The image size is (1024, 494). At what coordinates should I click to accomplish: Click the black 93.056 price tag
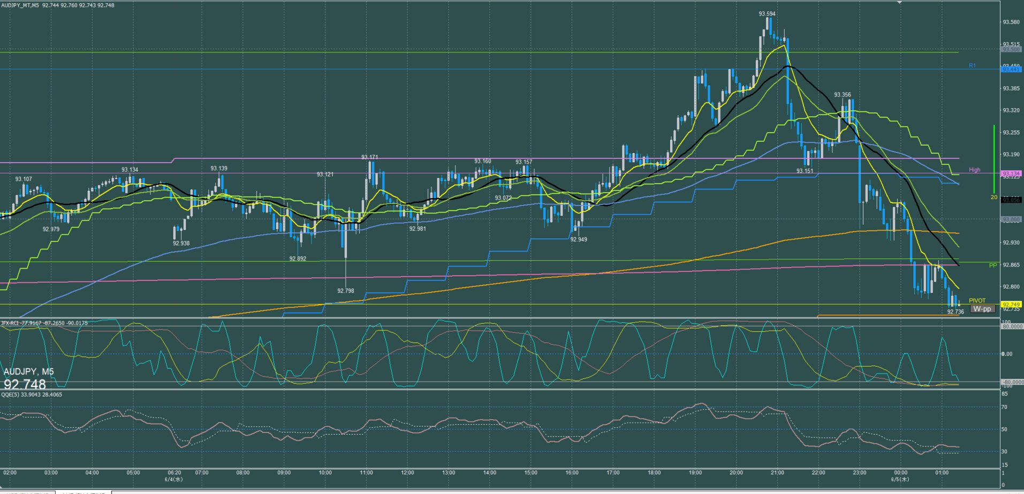1011,200
